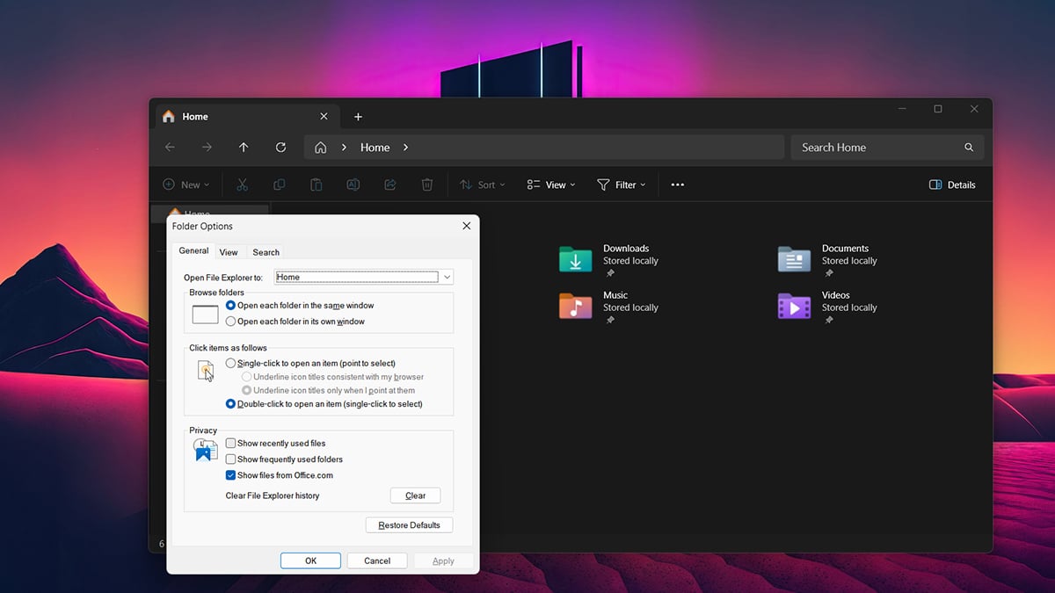Confirm with the OK button

(310, 560)
